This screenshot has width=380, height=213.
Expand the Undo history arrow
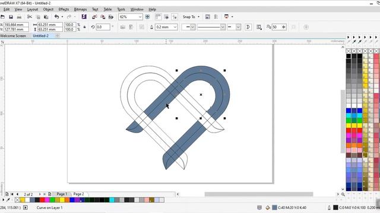[x=62, y=17]
